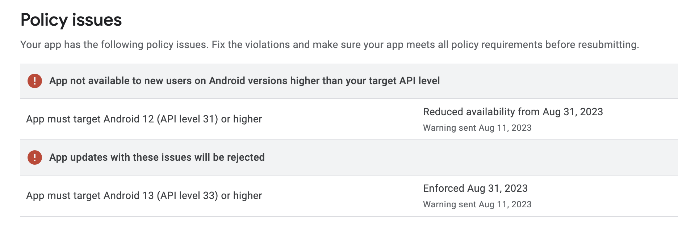This screenshot has height=242, width=678.
Task: Open the Android 13 API level 33 issue row
Action: pos(144,196)
